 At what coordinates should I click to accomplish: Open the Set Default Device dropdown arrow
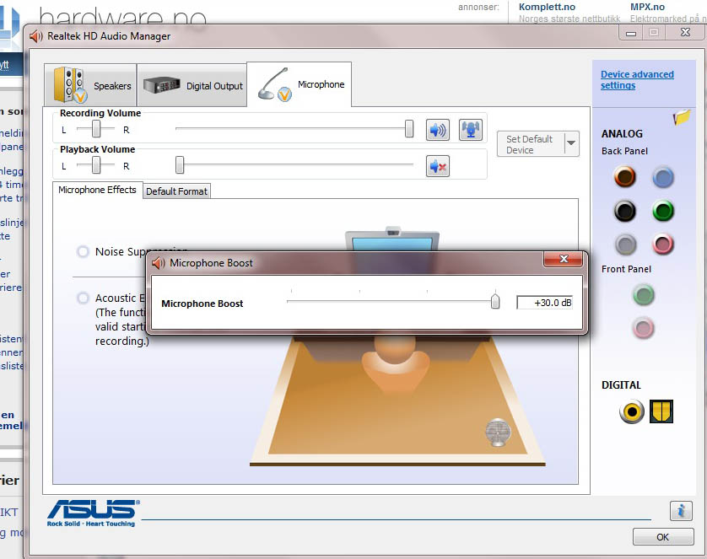pos(571,143)
